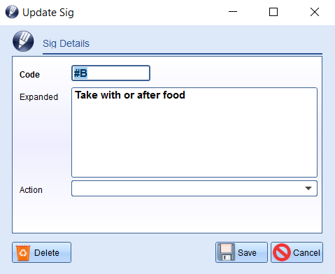This screenshot has width=335, height=274.
Task: Open the Action dropdown arrow
Action: 308,188
